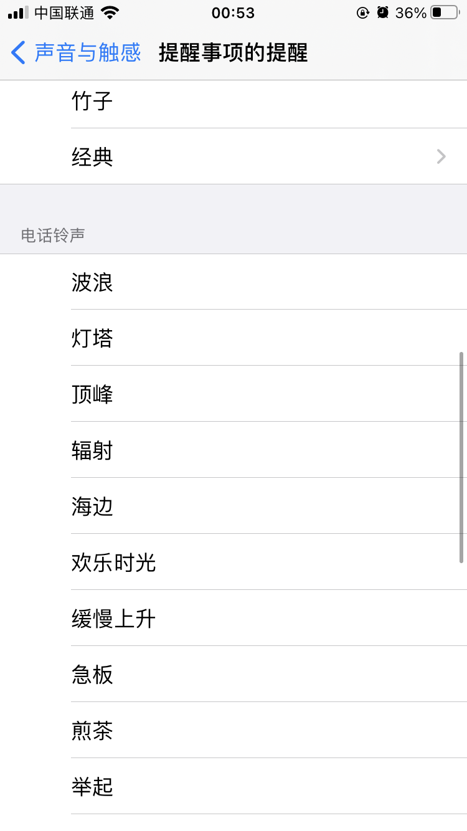Tap the Wi-Fi signal icon

(110, 12)
